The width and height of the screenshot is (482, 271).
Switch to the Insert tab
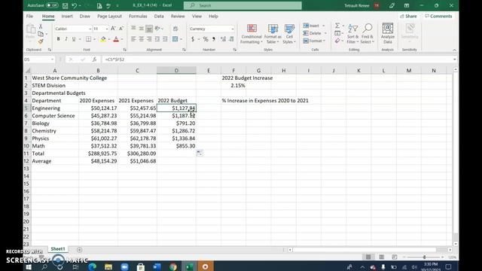(x=67, y=16)
